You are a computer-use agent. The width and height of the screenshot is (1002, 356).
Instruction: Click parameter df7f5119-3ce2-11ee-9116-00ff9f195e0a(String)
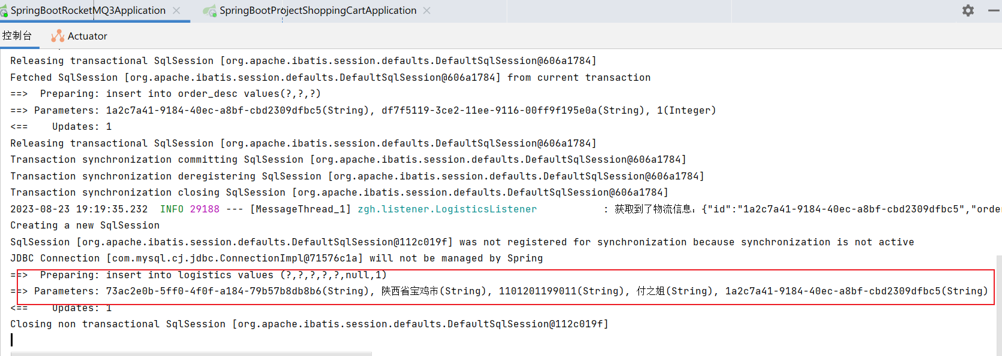(513, 111)
